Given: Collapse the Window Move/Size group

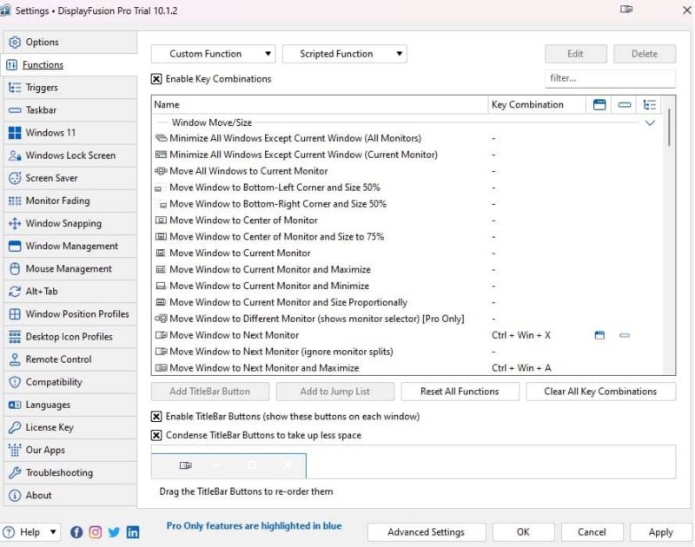Looking at the screenshot, I should (651, 123).
